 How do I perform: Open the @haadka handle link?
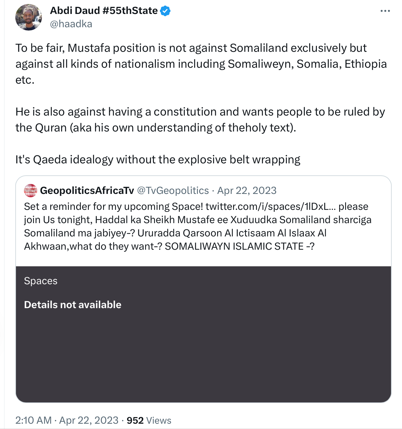coord(71,24)
